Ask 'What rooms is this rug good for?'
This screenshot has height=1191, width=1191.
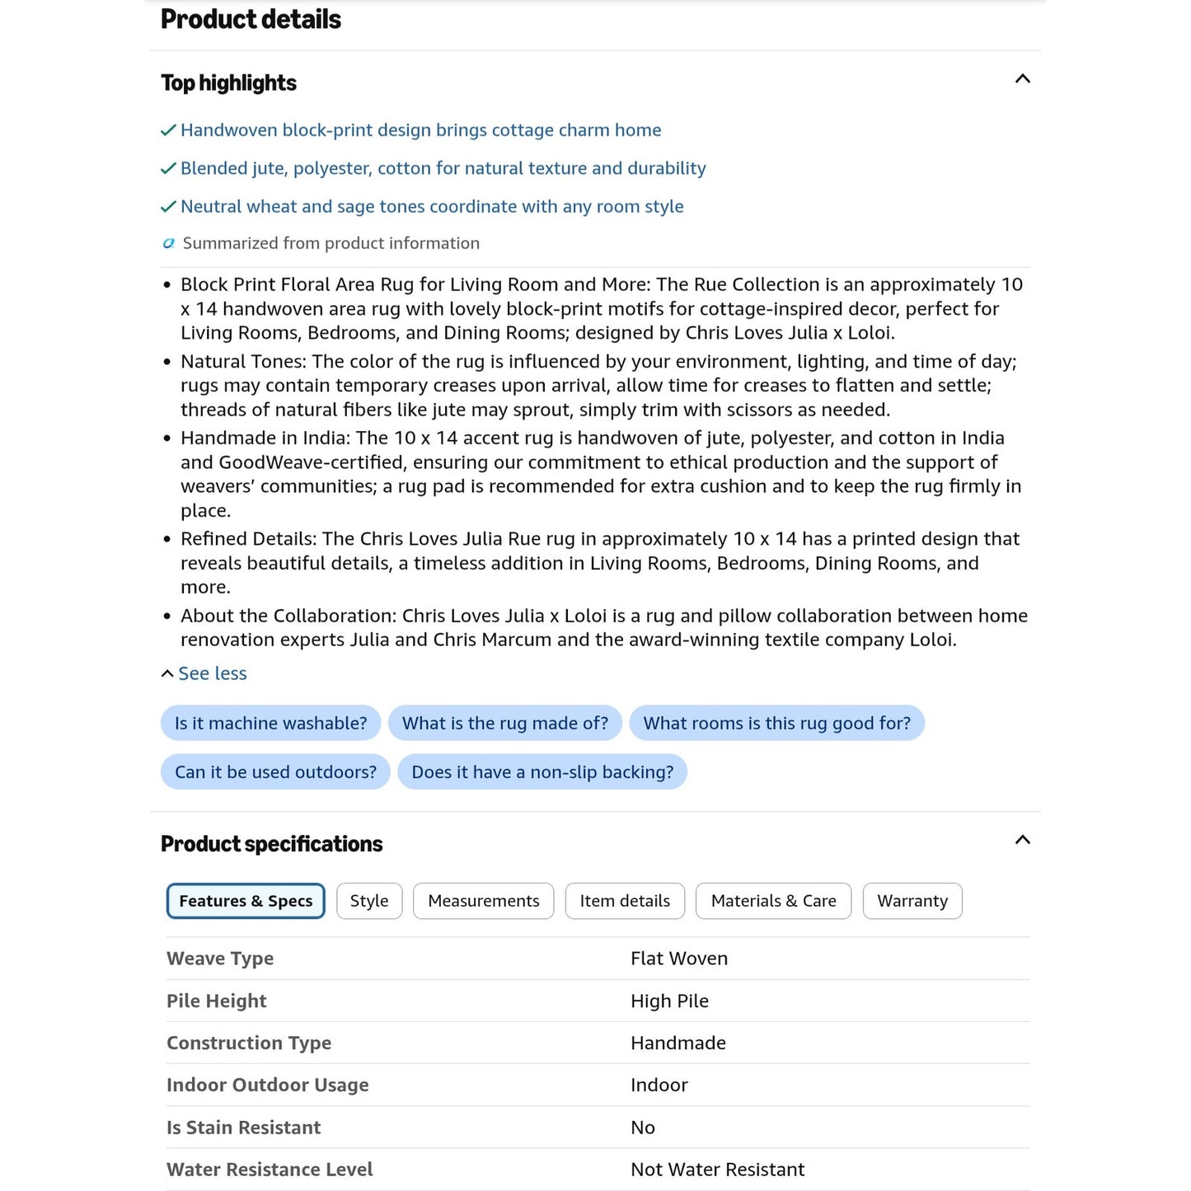776,723
